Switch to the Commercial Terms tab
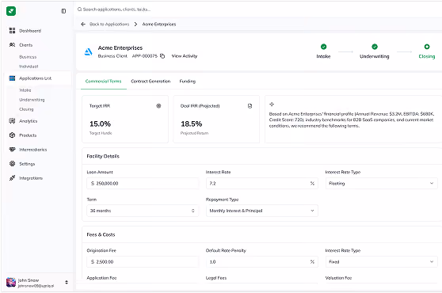 (x=104, y=81)
